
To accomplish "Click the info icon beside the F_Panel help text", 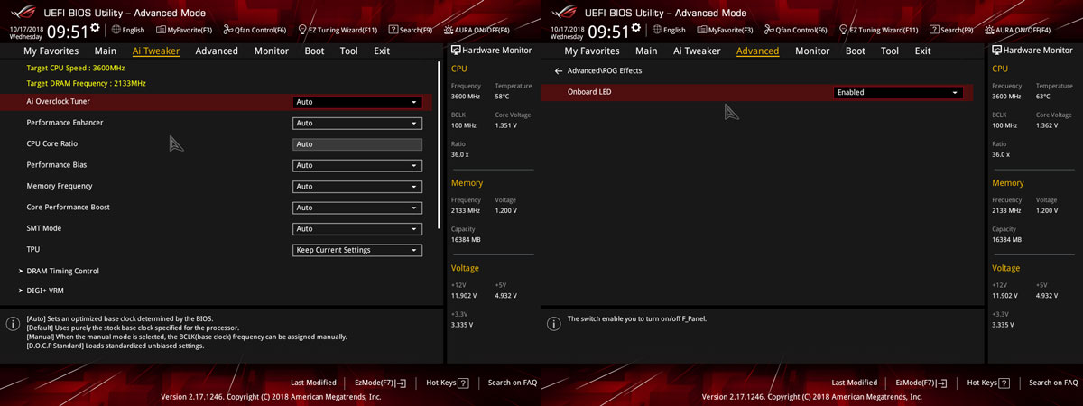I will 554,323.
